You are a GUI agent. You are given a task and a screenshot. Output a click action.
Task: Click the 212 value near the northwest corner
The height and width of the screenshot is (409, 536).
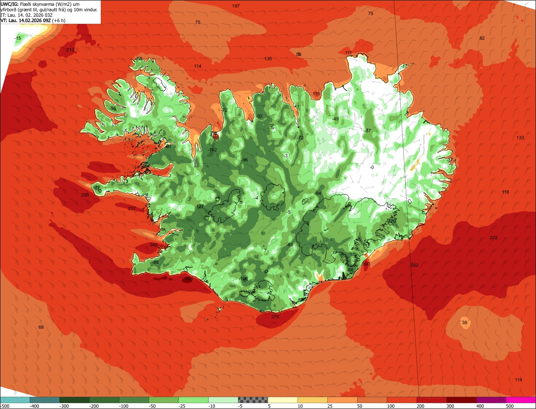tap(70, 50)
